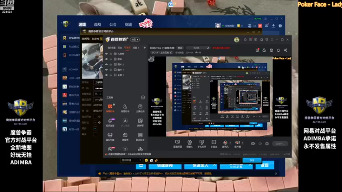The width and height of the screenshot is (342, 192).
Task: Click the 修改 button next to stream title
Action: click(x=180, y=48)
